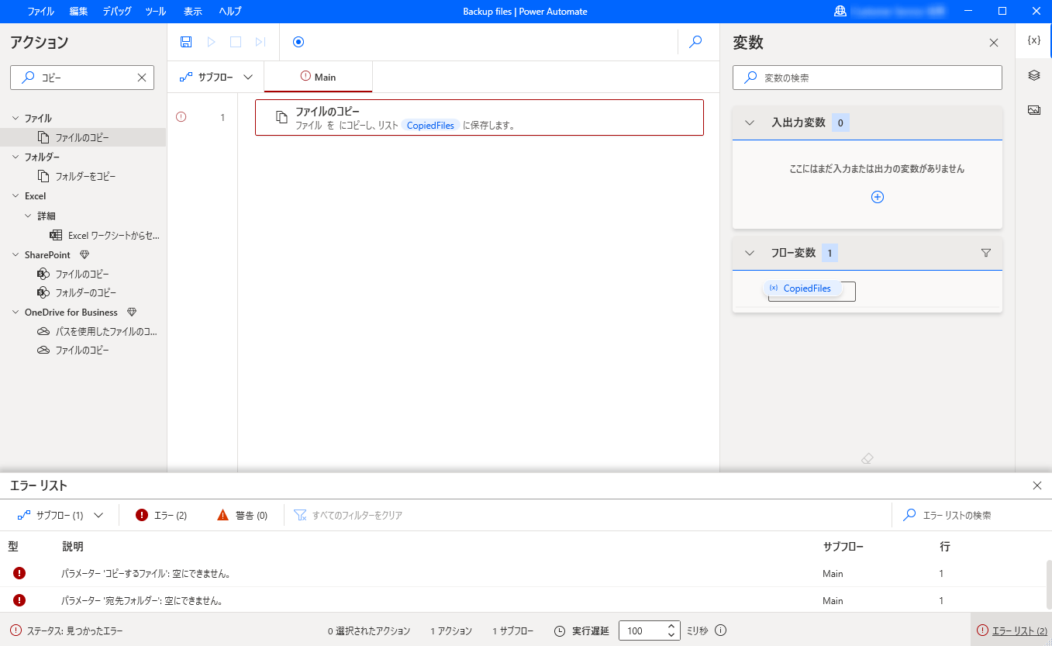This screenshot has height=646, width=1052.
Task: Open the variables pane using the {x} icon
Action: 1033,39
